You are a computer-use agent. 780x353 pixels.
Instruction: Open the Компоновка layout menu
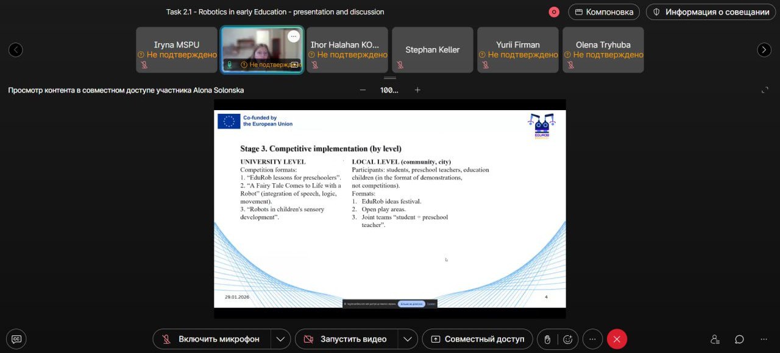604,12
